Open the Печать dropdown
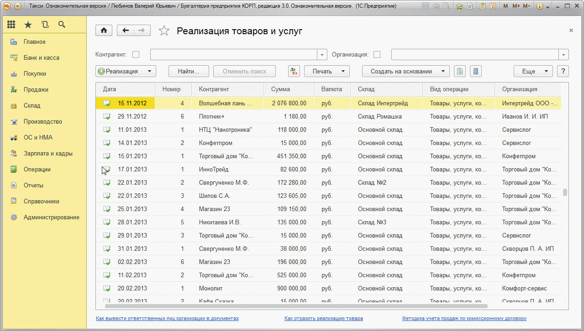Image resolution: width=584 pixels, height=331 pixels. (327, 71)
